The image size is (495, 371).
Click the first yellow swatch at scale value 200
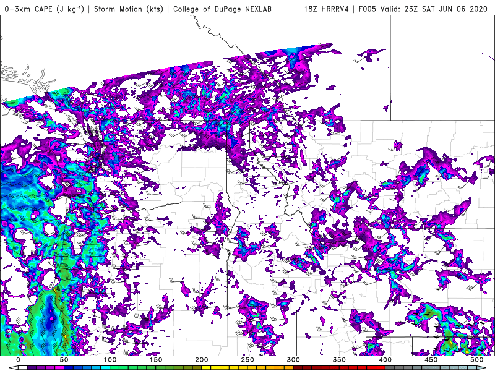[x=207, y=367]
